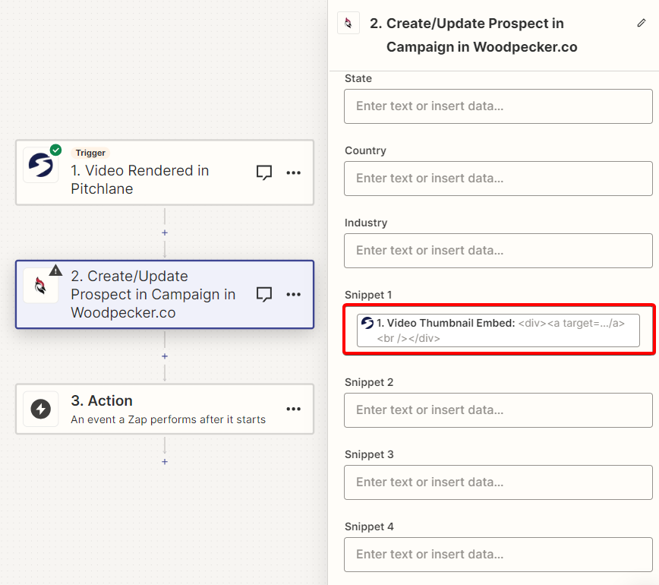Click the Pitchlane app icon in trigger step
The width and height of the screenshot is (659, 585).
pyautogui.click(x=41, y=165)
